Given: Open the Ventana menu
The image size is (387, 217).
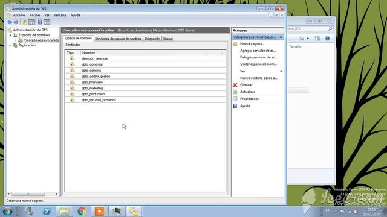Looking at the screenshot, I should 60,15.
